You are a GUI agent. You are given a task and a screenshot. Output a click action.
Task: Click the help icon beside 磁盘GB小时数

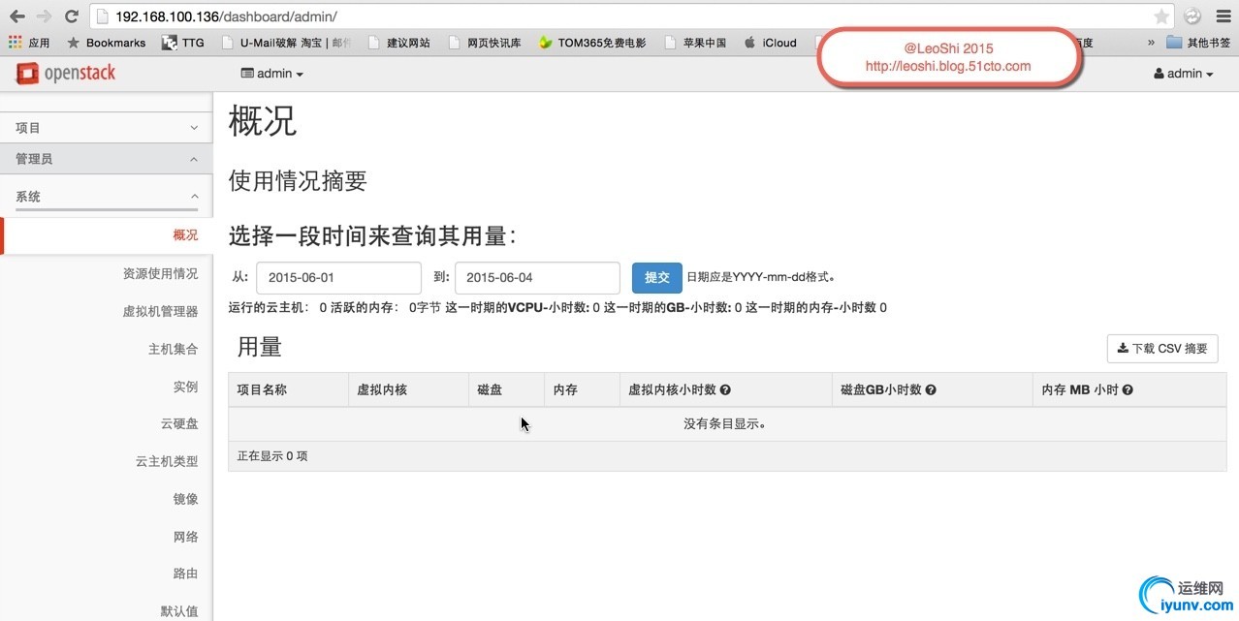pos(931,390)
